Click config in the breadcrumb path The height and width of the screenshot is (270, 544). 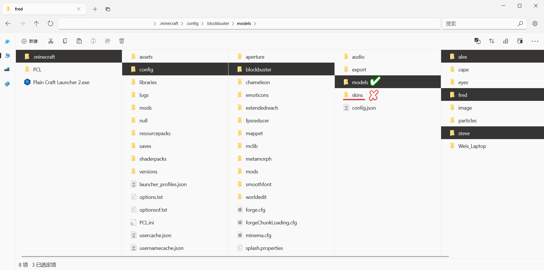point(192,24)
